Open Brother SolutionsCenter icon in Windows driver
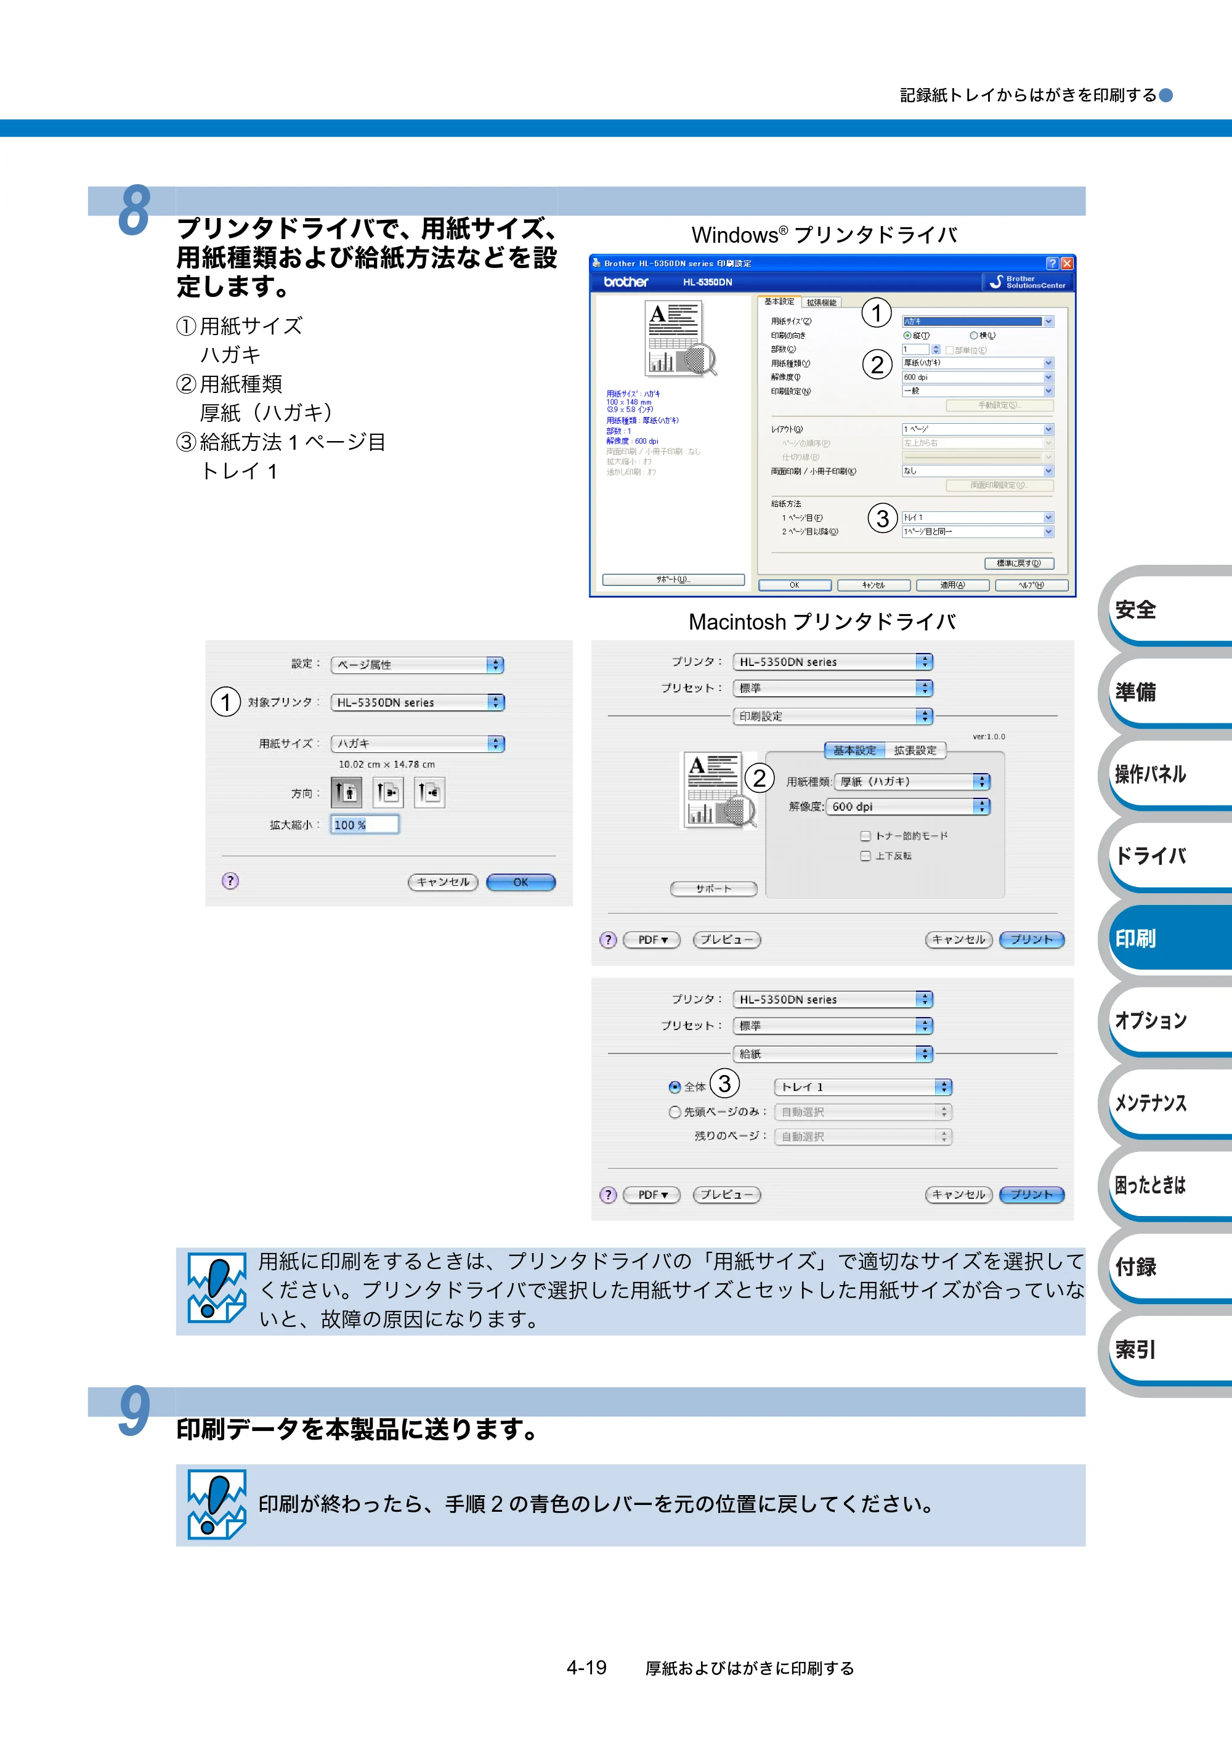The height and width of the screenshot is (1744, 1232). pyautogui.click(x=1027, y=282)
